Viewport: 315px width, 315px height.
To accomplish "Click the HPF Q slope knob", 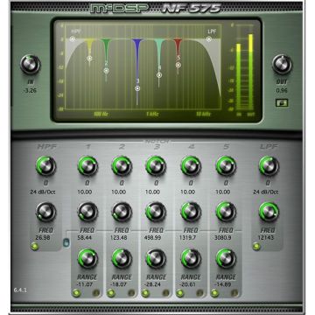I will coord(46,166).
